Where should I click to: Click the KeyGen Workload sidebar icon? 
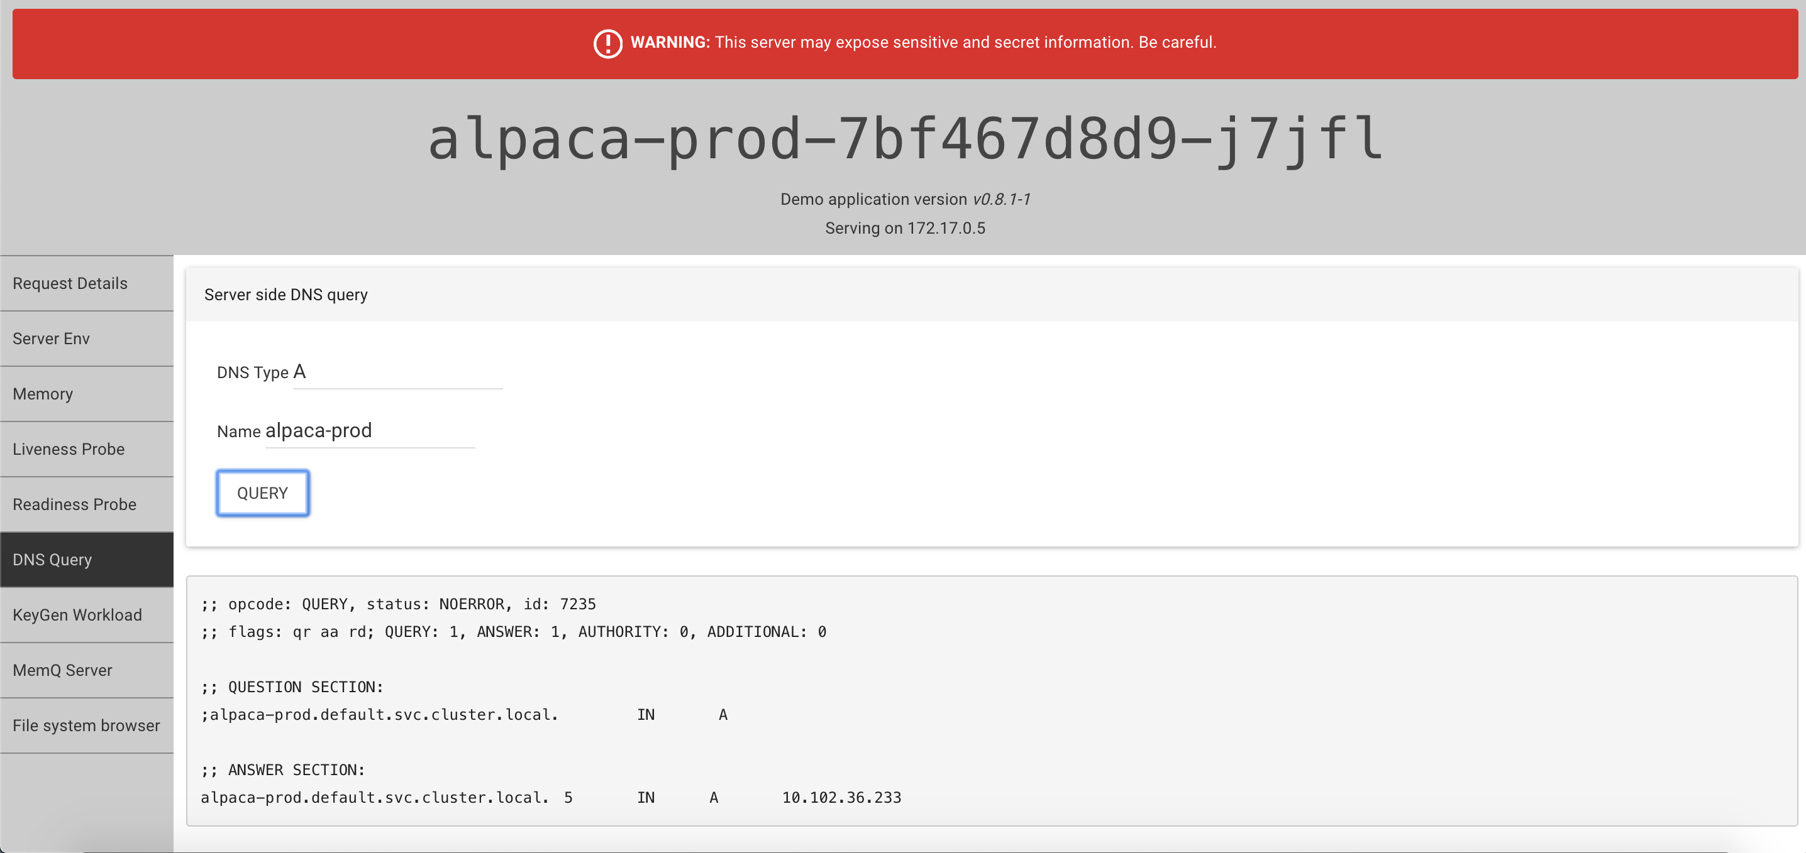click(x=86, y=615)
